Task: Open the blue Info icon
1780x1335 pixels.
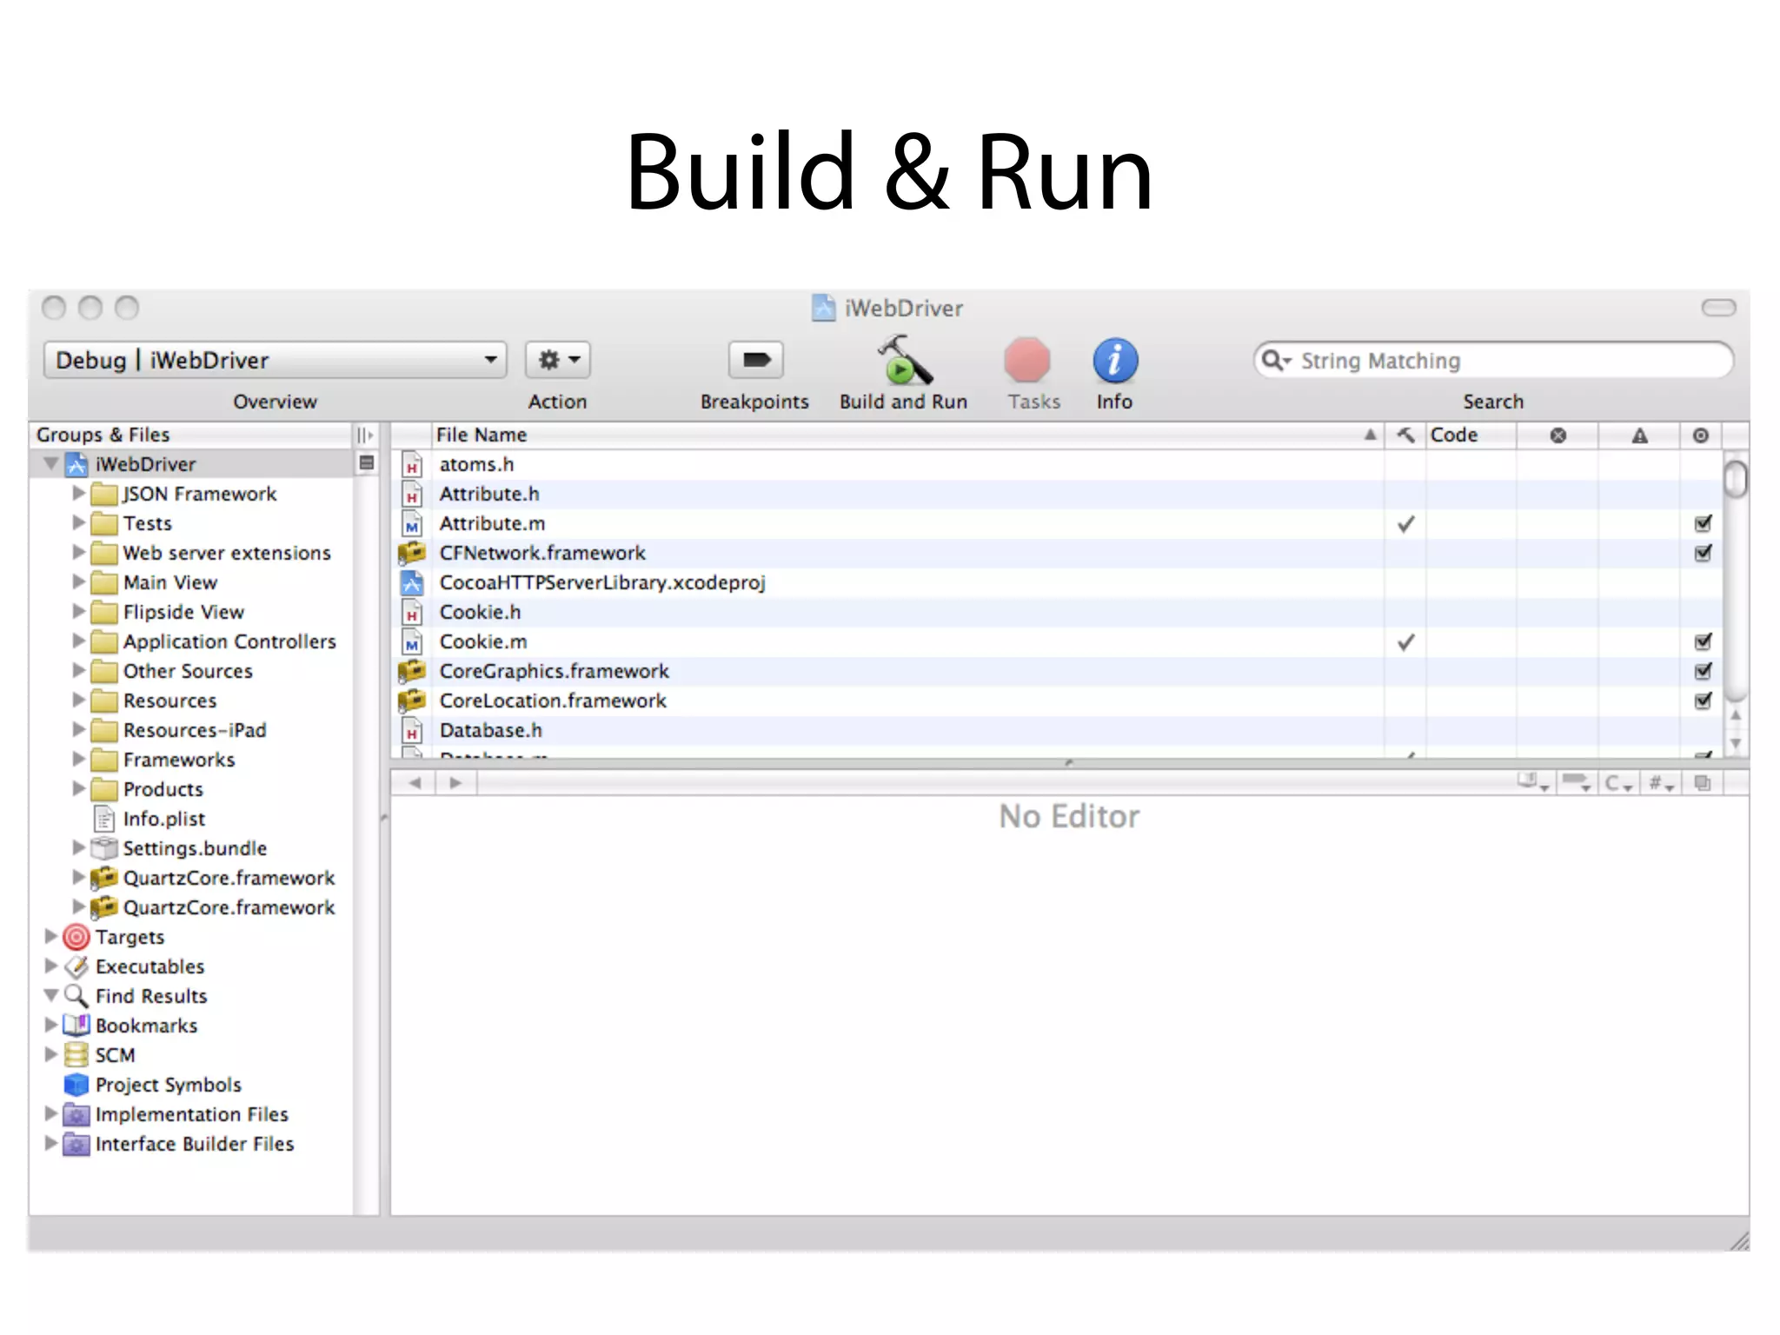Action: point(1115,360)
